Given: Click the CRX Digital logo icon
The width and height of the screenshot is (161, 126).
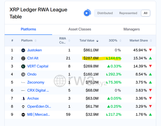Looking at the screenshot, I should 23,90.
